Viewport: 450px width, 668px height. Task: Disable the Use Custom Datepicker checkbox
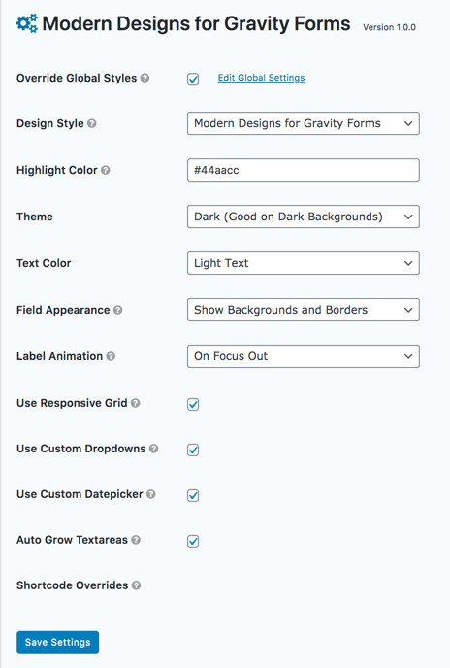193,495
